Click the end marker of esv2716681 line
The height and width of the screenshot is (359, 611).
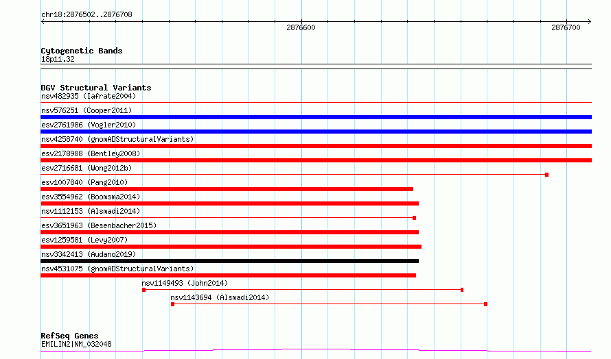[546, 175]
